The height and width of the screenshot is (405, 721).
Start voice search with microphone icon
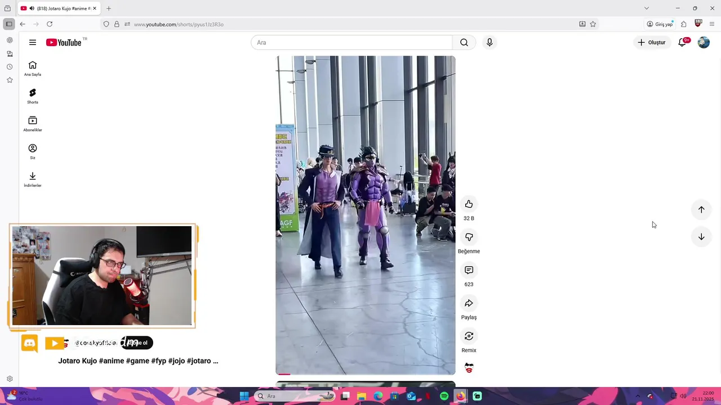(489, 42)
